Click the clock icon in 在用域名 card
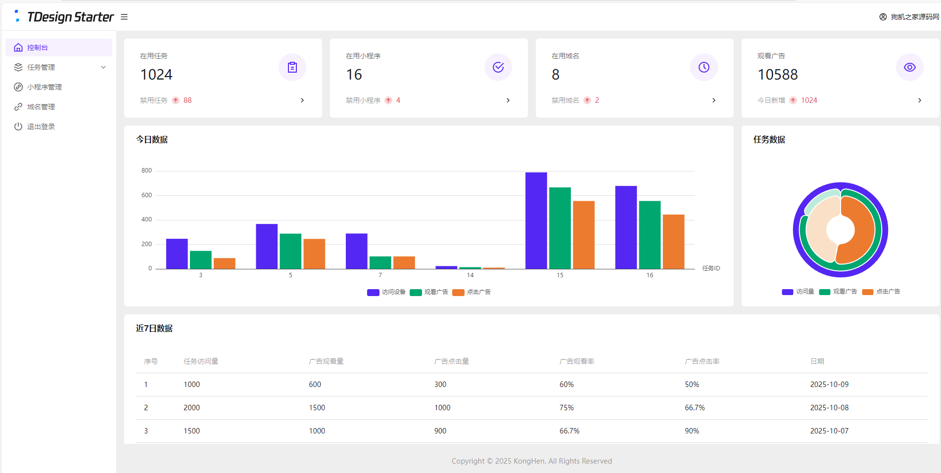This screenshot has height=473, width=941. (x=704, y=67)
